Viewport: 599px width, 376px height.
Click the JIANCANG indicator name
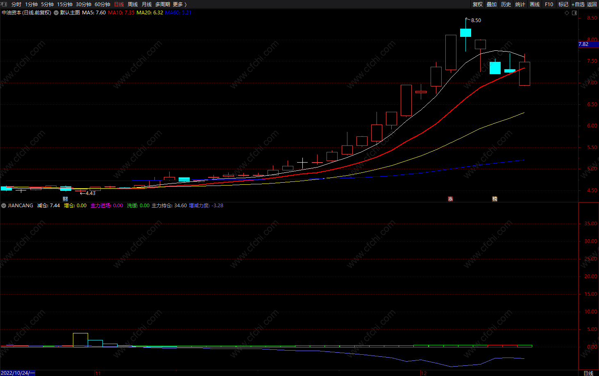click(20, 206)
